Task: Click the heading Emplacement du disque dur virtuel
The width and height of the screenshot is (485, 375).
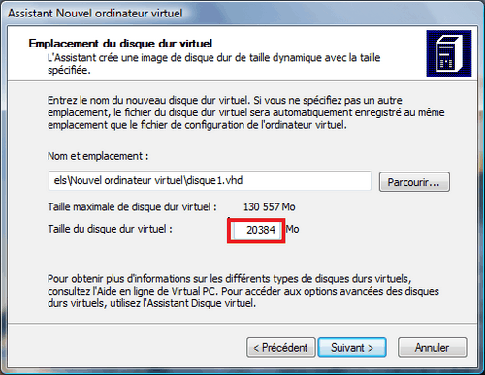Action: pyautogui.click(x=120, y=44)
